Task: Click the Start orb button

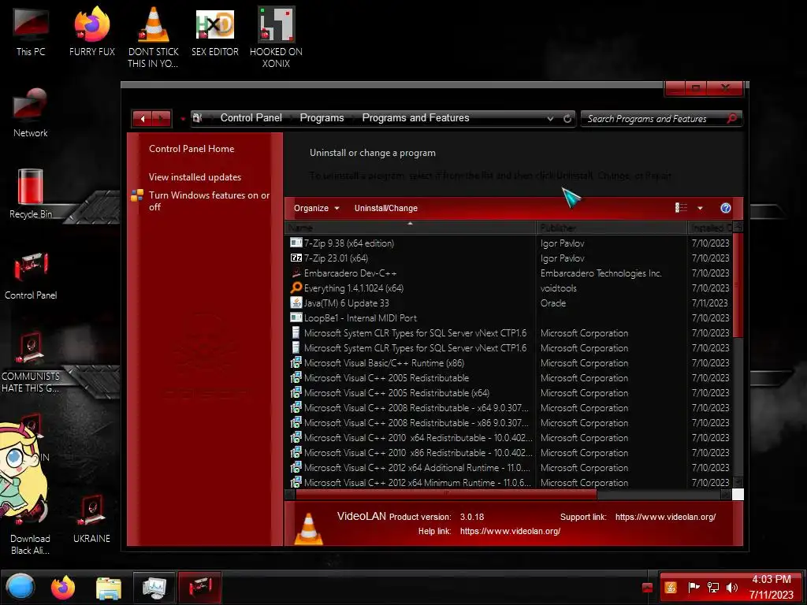Action: [x=20, y=587]
